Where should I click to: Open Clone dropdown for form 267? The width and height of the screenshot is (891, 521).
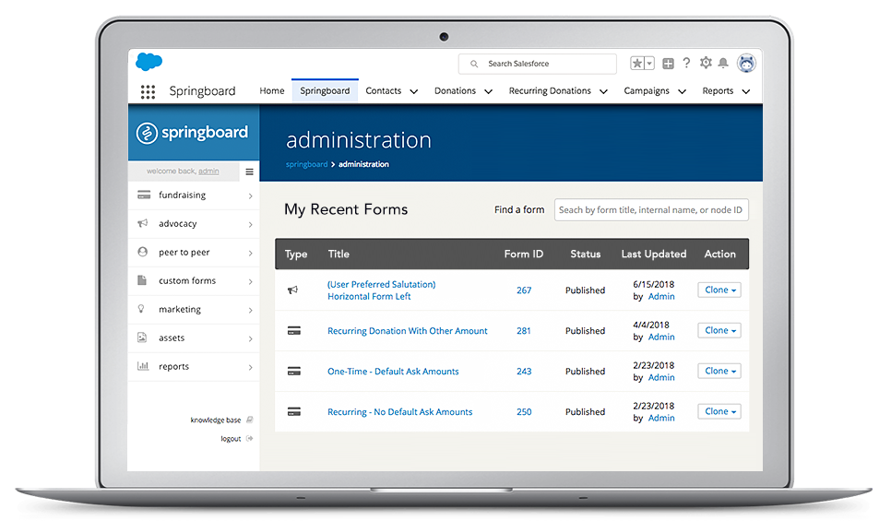719,290
